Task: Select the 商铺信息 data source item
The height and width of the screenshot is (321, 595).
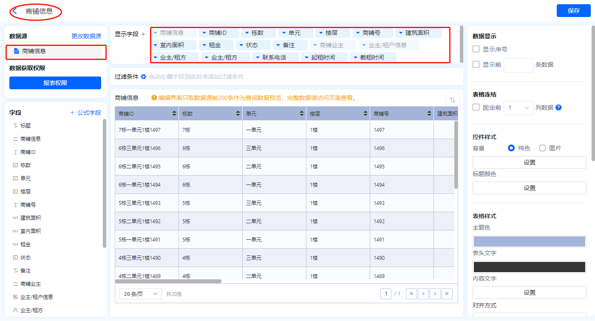Action: (x=55, y=51)
